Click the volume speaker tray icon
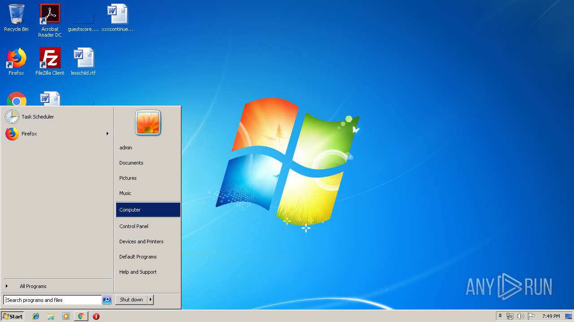 [x=521, y=316]
